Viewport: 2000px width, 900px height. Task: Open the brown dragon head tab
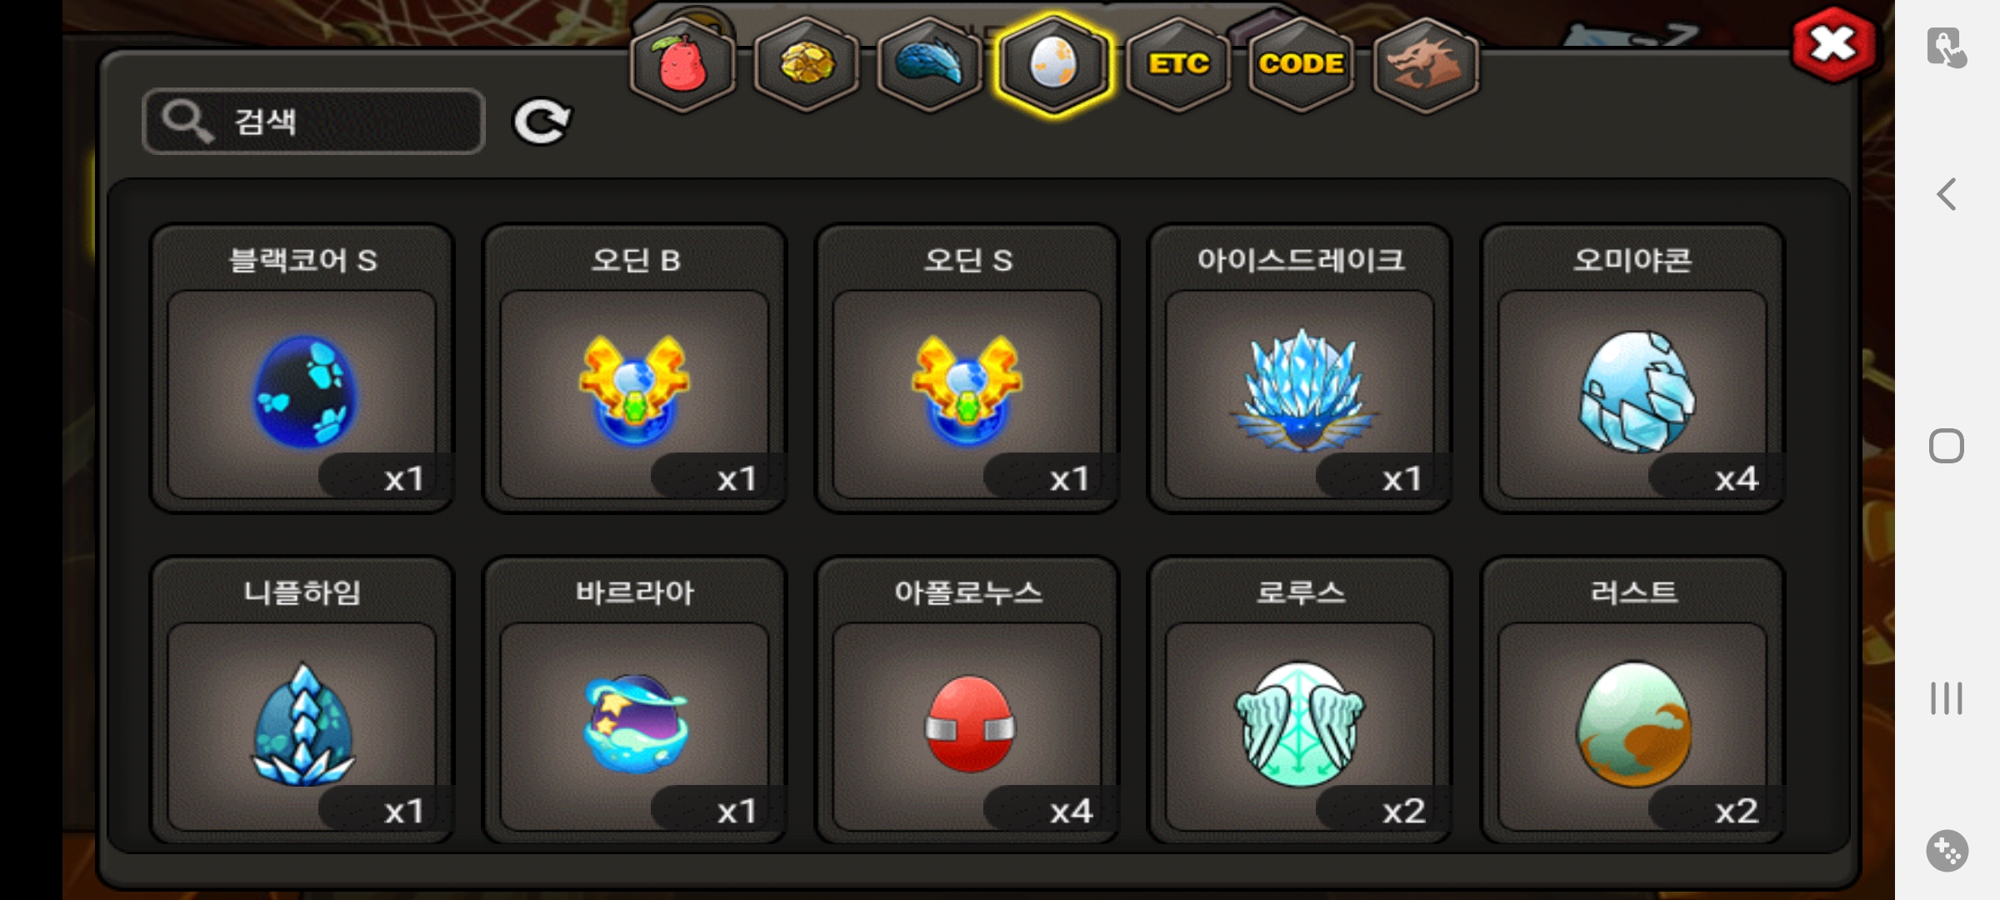pyautogui.click(x=1425, y=64)
